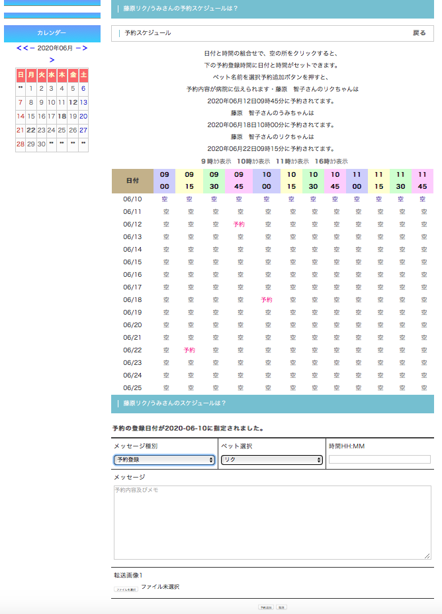Click the メッセージ text area
This screenshot has width=442, height=614.
click(272, 522)
